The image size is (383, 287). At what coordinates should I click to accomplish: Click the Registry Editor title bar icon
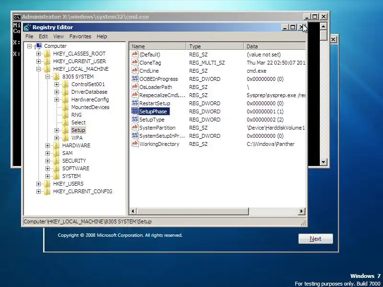(x=27, y=27)
